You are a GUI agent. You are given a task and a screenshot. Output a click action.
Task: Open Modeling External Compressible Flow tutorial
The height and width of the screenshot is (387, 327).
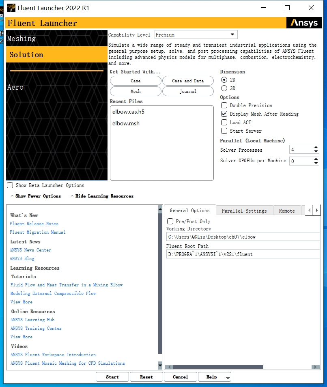click(x=53, y=293)
